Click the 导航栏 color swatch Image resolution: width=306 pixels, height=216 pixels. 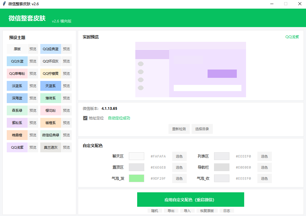click(222, 167)
